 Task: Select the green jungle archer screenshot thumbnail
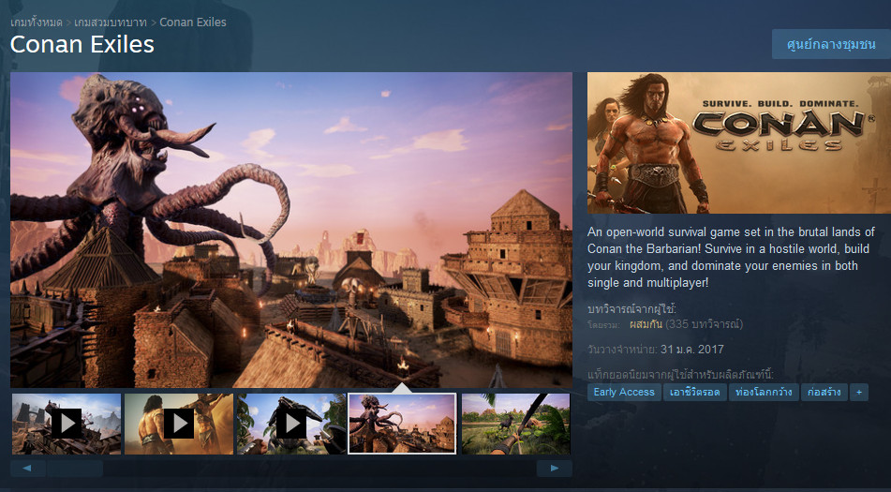point(515,424)
